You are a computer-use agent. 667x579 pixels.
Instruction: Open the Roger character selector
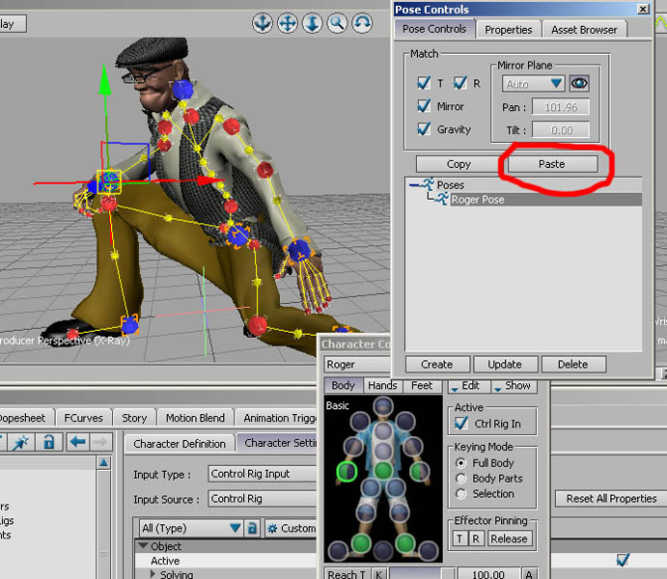[357, 365]
